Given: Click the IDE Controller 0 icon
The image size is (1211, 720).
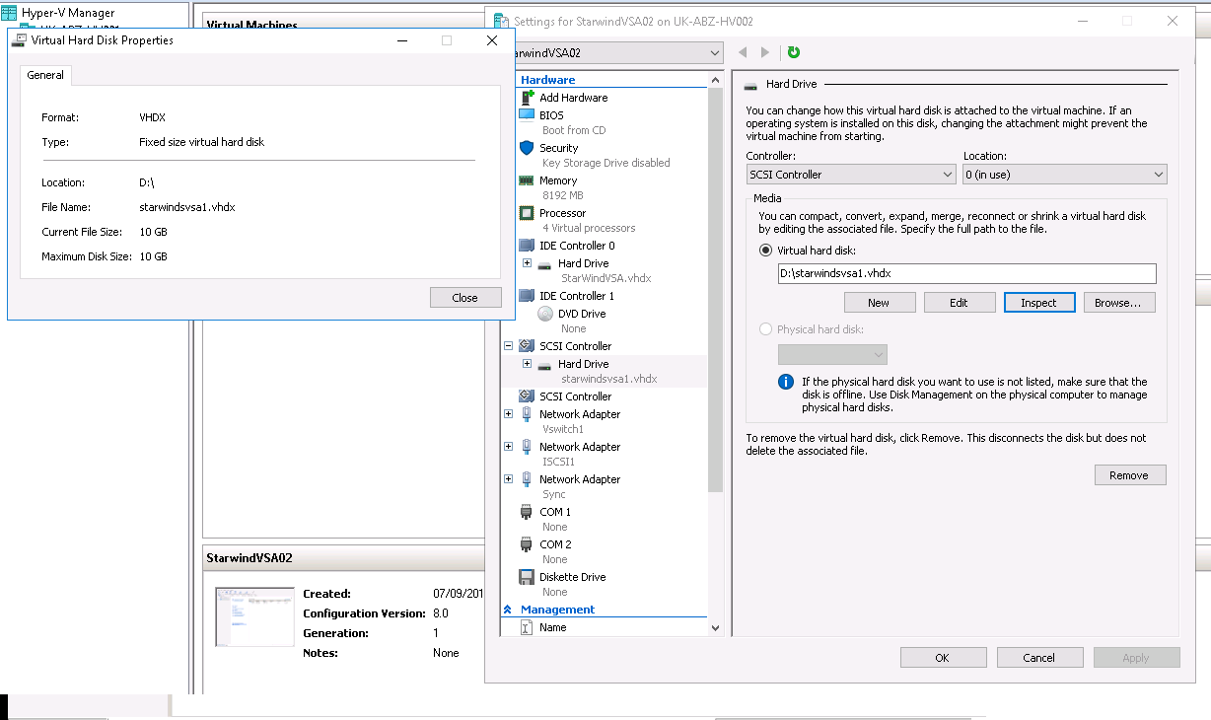Looking at the screenshot, I should tap(527, 246).
